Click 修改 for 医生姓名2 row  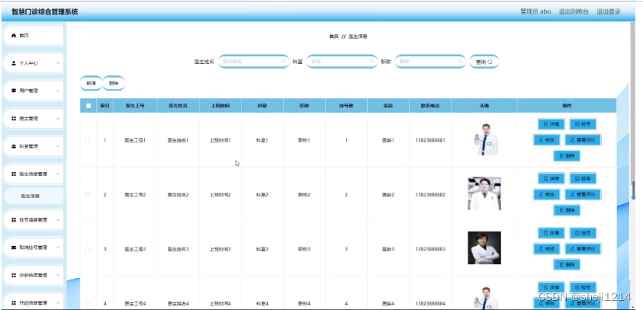coord(547,194)
